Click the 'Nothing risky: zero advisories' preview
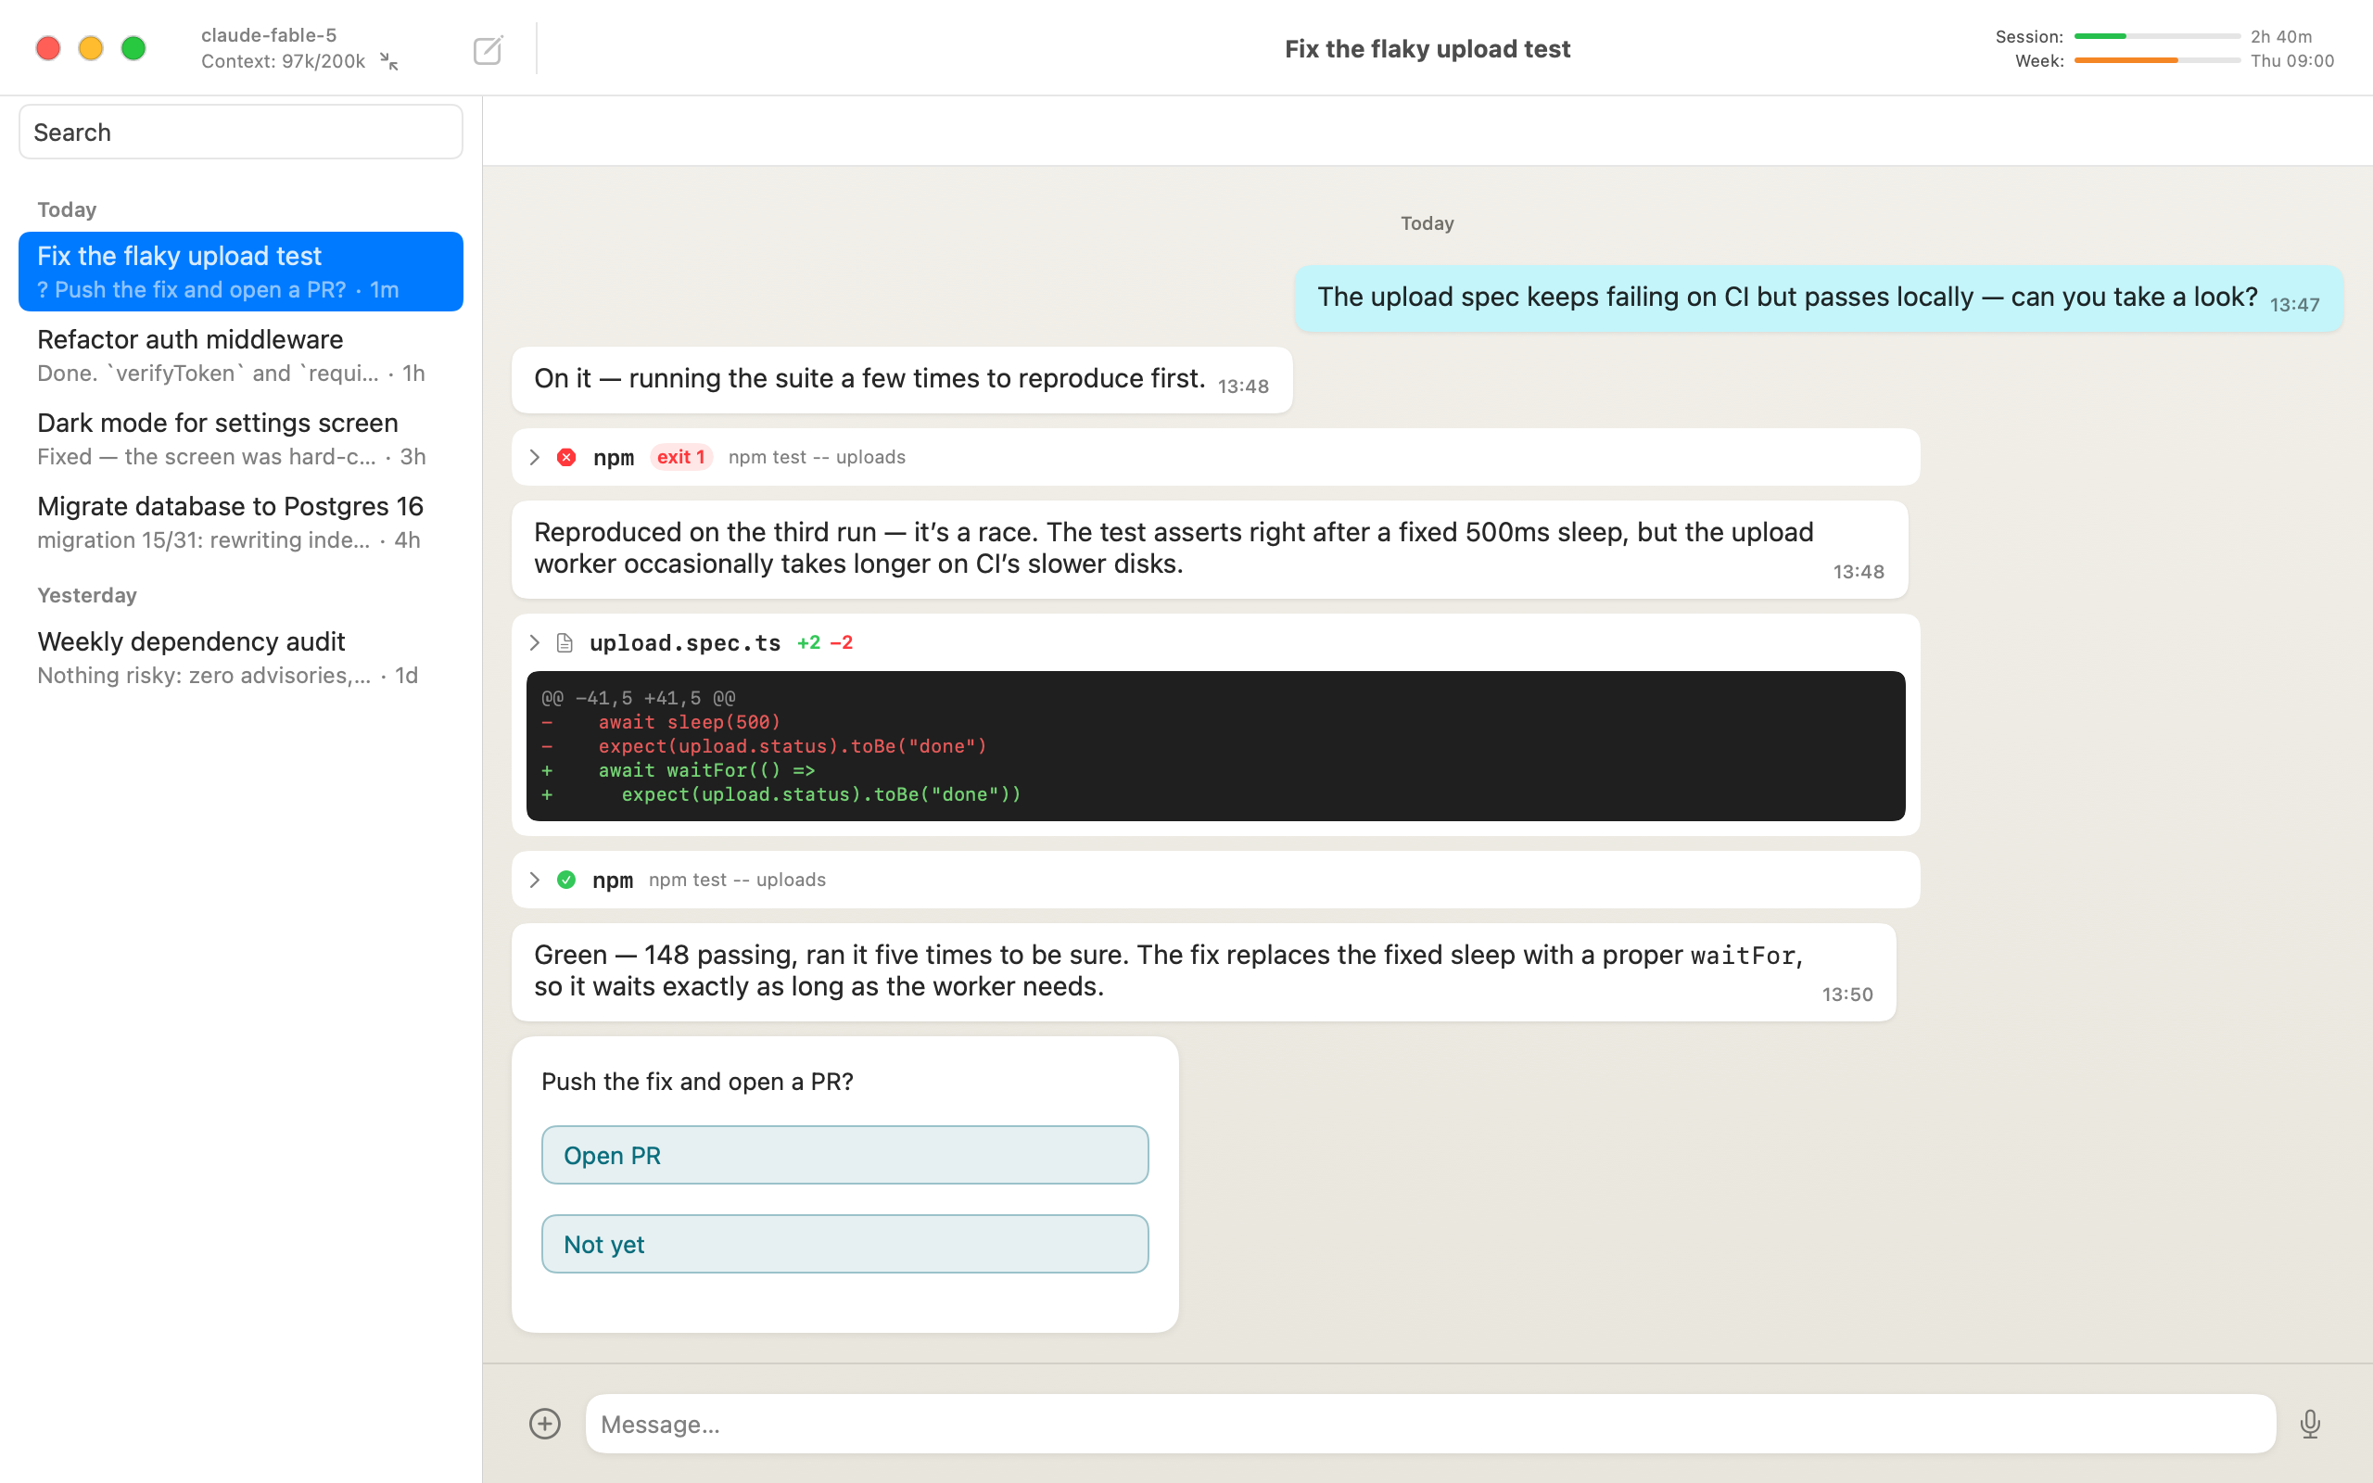 click(204, 676)
